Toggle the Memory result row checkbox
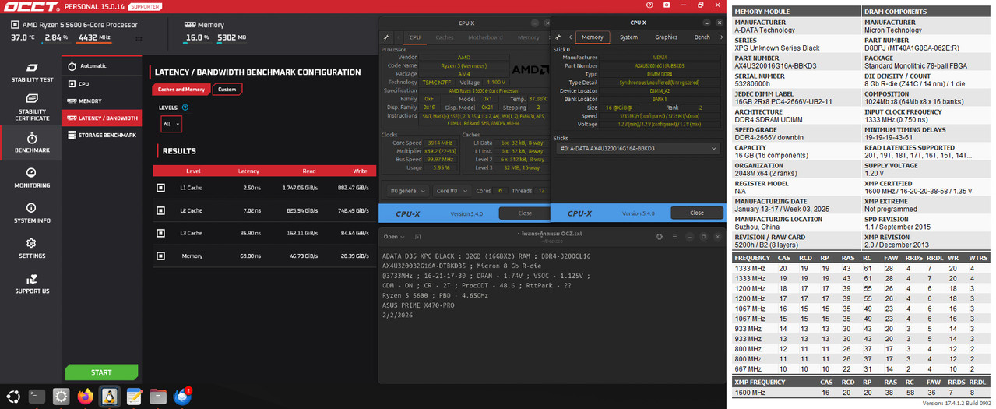 (x=160, y=256)
